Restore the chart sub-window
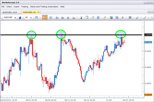The height and width of the screenshot is (102, 154). 149,12
